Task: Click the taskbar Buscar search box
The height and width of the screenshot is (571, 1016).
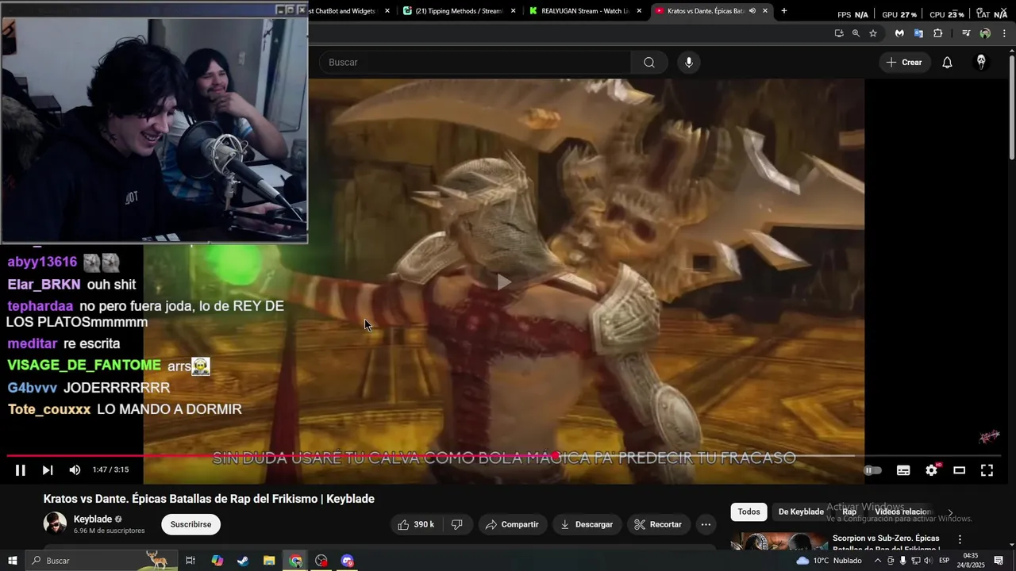Action: (102, 561)
